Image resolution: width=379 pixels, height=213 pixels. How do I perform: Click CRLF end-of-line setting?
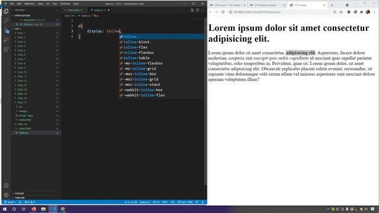165,202
